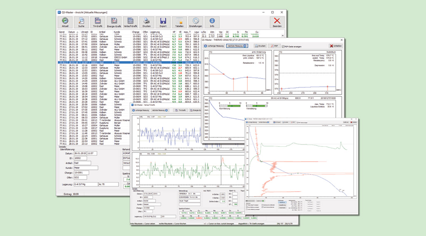Image resolution: width=426 pixels, height=236 pixels.
Task: Click the prim. Erstarrung chart
Action: pos(238,72)
